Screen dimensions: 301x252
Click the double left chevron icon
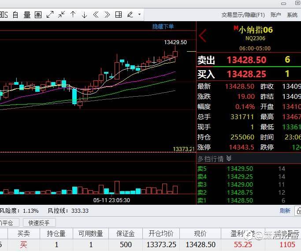[96, 15]
